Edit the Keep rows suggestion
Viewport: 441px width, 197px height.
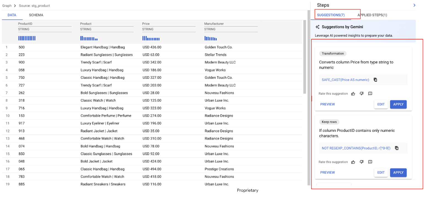click(381, 173)
